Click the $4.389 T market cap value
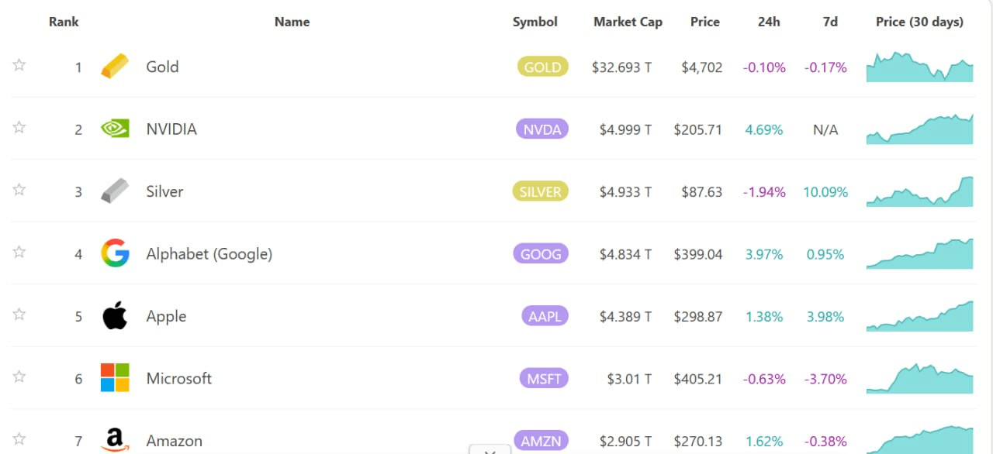The height and width of the screenshot is (454, 993). [625, 317]
